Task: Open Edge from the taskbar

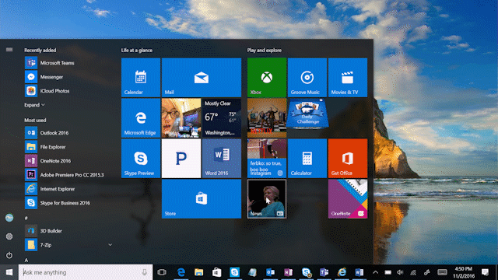Action: click(181, 272)
